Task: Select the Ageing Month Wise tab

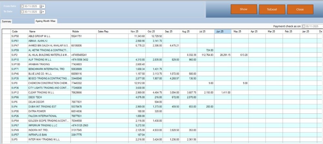Action: pos(46,21)
